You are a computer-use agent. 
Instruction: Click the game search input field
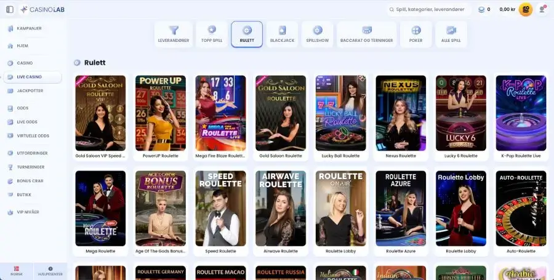click(x=428, y=9)
